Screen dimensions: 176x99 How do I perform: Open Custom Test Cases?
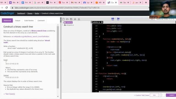coord(142,95)
